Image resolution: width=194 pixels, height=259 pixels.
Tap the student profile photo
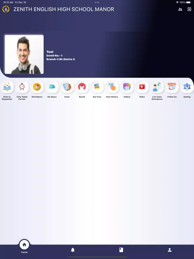24,54
